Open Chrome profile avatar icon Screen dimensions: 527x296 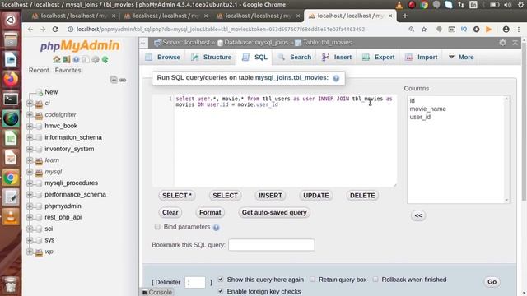[506, 30]
